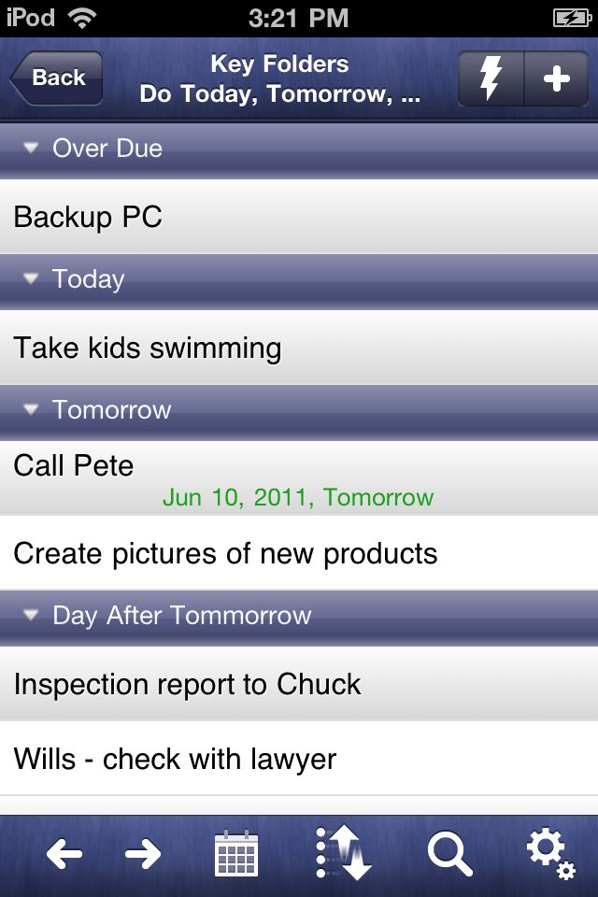Select Create pictures of new products
Screen dimensions: 598x897
coord(299,553)
